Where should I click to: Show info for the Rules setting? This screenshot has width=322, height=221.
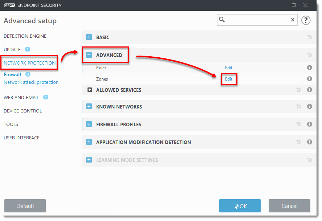309,67
